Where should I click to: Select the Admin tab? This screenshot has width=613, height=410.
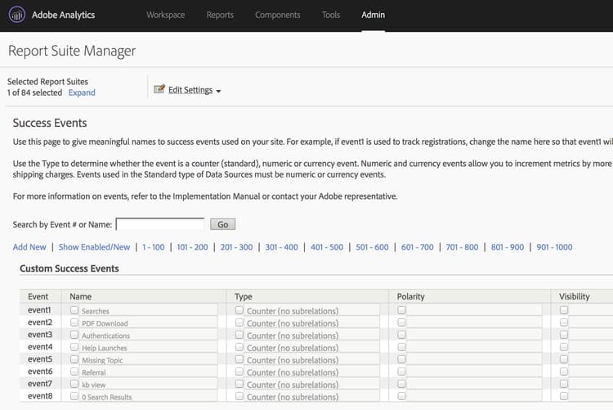pos(373,15)
